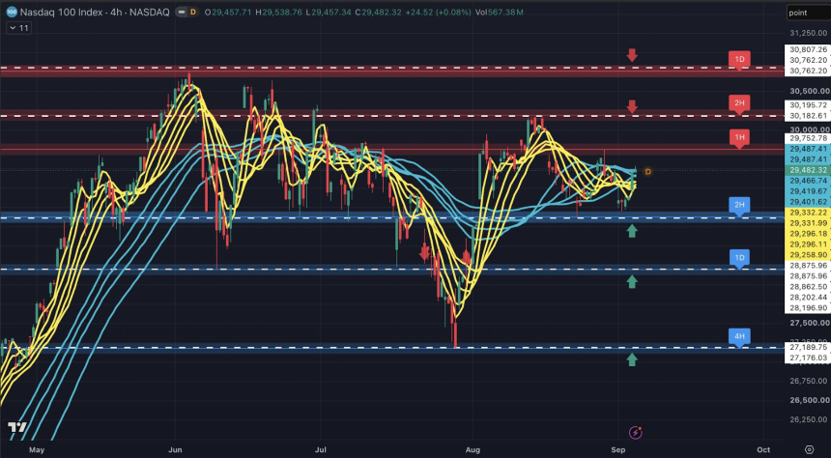Click the 30,807.26 price label
Viewport: 831px width, 458px height.
807,49
